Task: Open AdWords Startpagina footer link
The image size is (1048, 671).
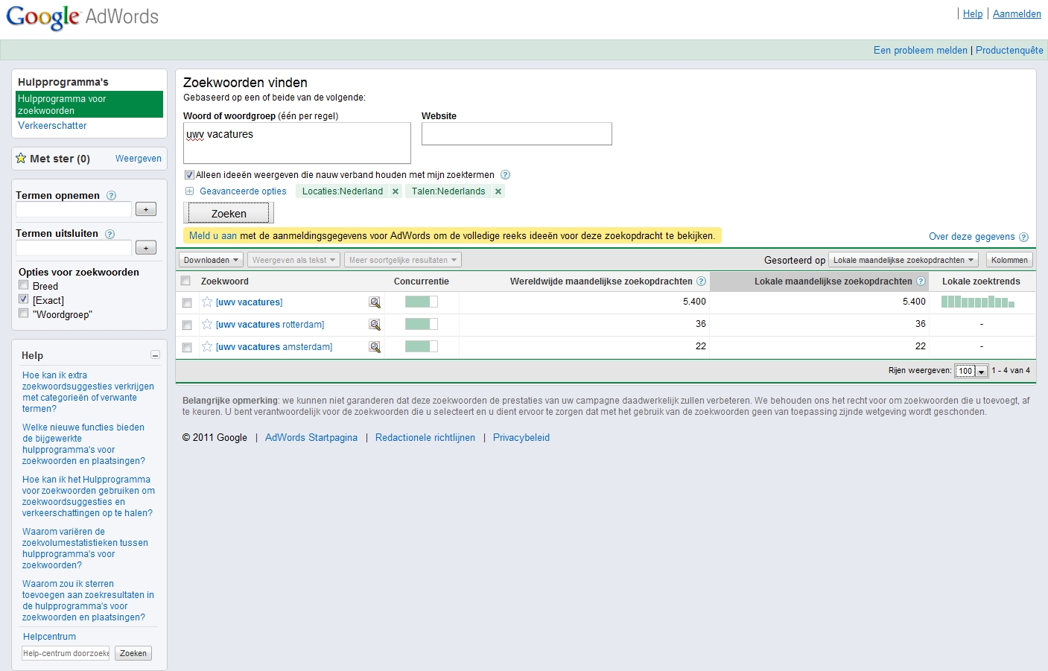Action: [x=311, y=438]
